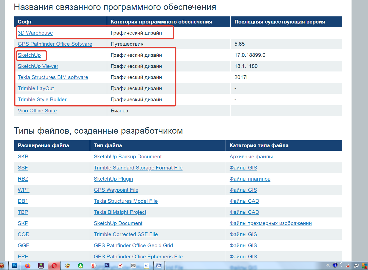Click version 2017i in Tekla row
This screenshot has width=368, height=270.
241,77
